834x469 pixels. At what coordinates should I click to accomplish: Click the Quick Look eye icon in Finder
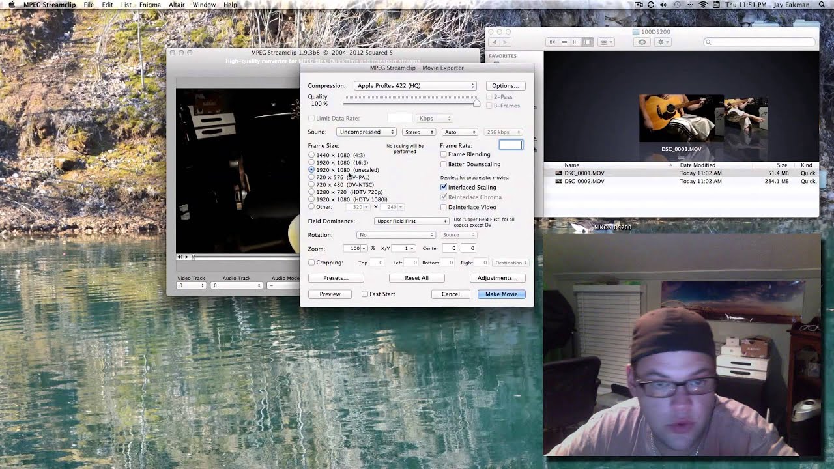(x=642, y=42)
